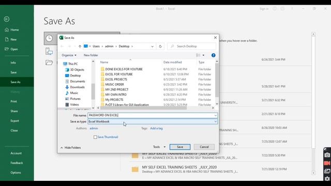This screenshot has height=186, width=331.
Task: Open the Save as type dropdown
Action: [153, 122]
